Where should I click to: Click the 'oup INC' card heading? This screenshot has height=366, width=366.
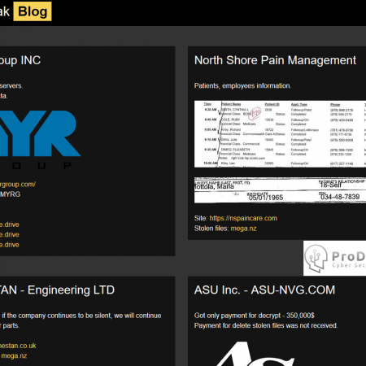pyautogui.click(x=20, y=61)
